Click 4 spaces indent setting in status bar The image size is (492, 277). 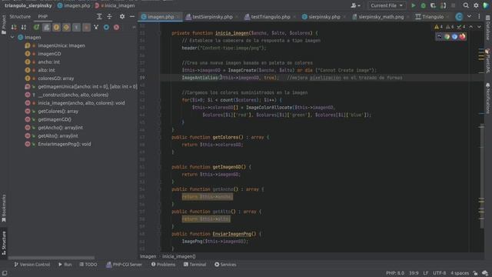click(x=460, y=273)
